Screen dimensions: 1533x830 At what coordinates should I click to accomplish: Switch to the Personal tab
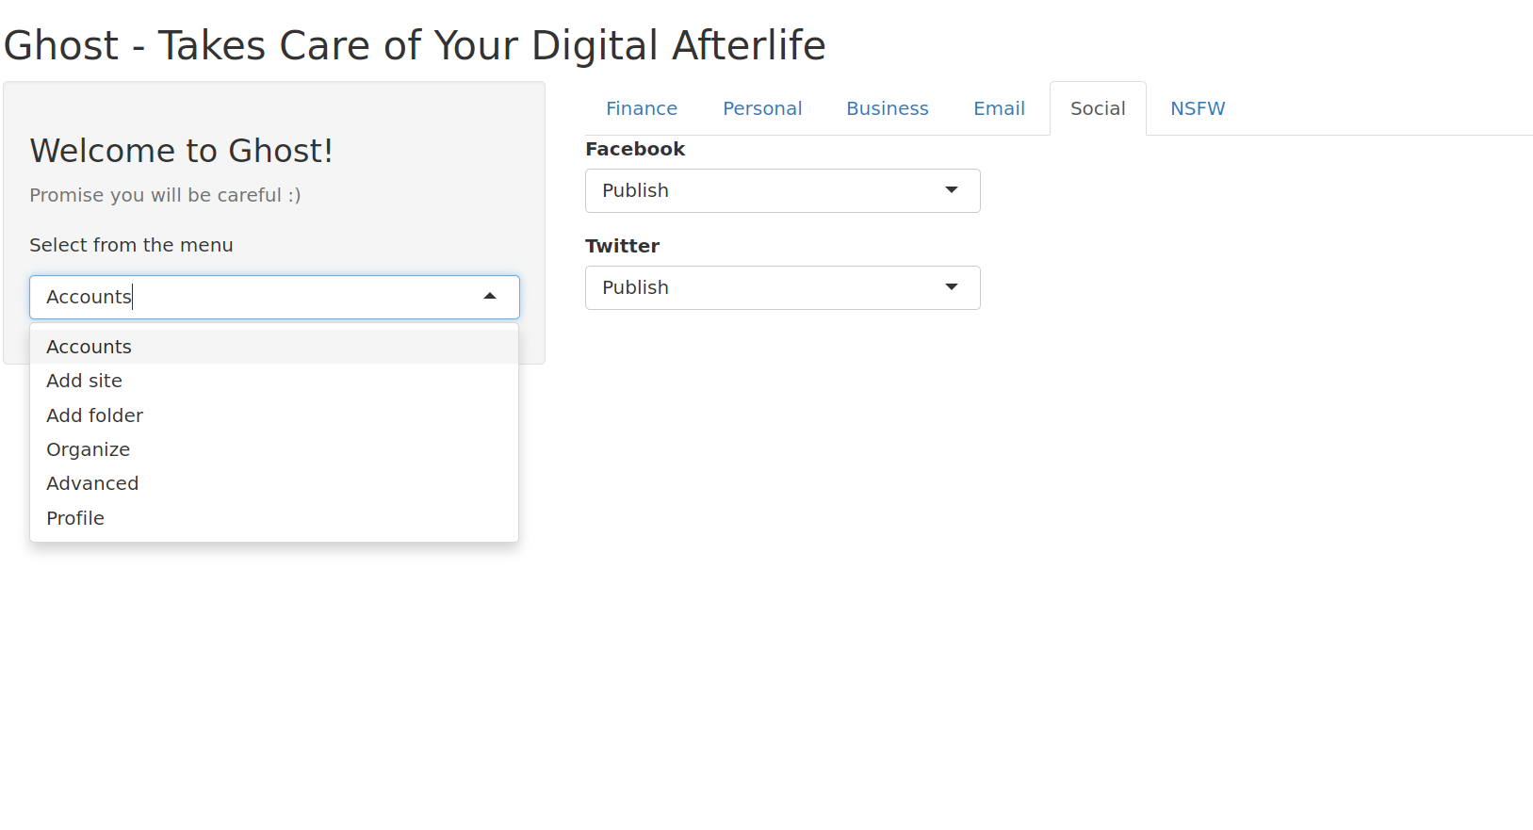762,108
